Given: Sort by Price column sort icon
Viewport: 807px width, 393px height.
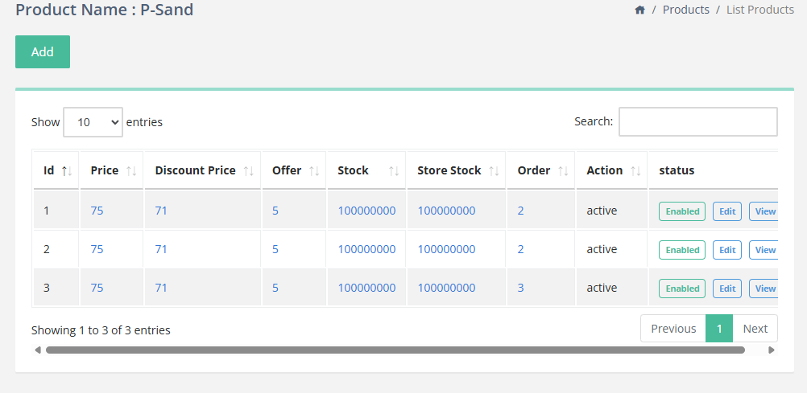Looking at the screenshot, I should point(131,171).
